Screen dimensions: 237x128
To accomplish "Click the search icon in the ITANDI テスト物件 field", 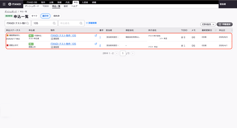I will click(x=28, y=23).
